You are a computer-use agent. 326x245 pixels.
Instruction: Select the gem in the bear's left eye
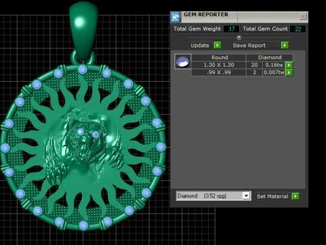click(x=80, y=131)
